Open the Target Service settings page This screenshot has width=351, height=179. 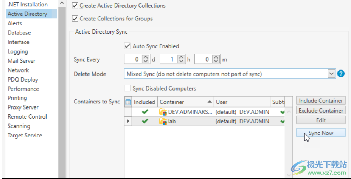tap(25, 136)
